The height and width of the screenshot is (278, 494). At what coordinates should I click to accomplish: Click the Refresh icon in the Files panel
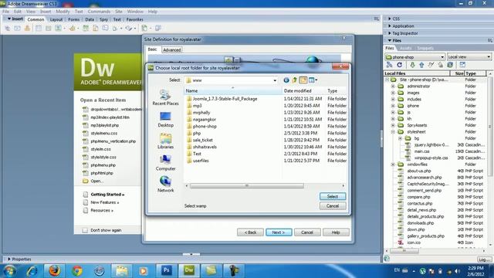click(x=400, y=65)
